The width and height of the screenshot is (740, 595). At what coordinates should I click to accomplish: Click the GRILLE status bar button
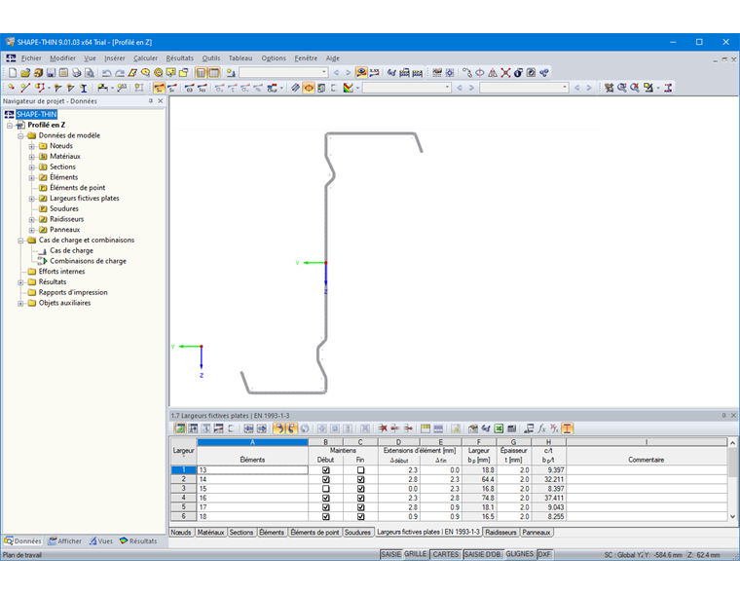416,554
